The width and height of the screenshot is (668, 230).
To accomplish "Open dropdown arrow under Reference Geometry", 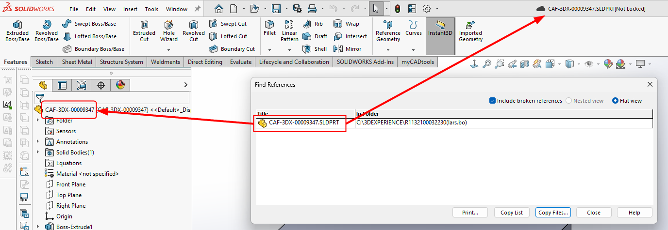I will coord(388,50).
